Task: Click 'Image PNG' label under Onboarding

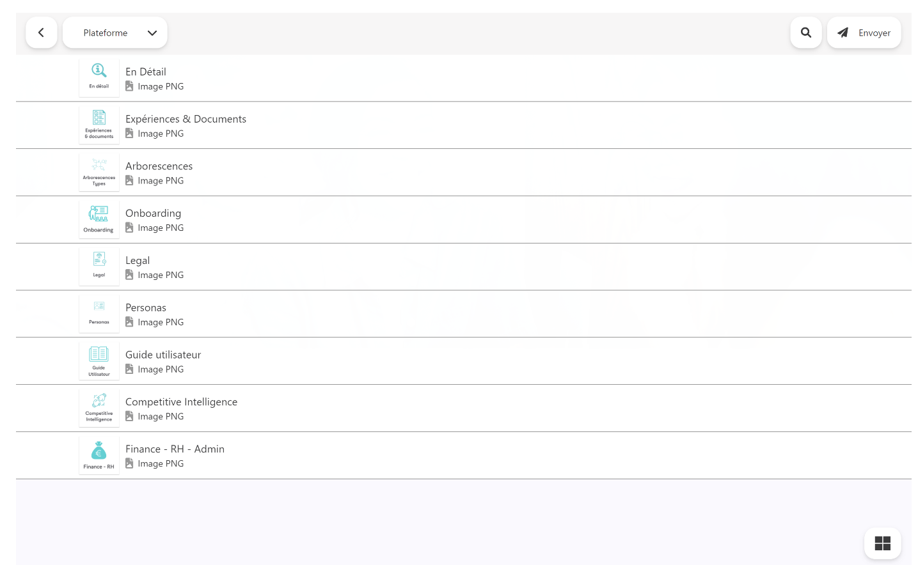Action: coord(161,228)
